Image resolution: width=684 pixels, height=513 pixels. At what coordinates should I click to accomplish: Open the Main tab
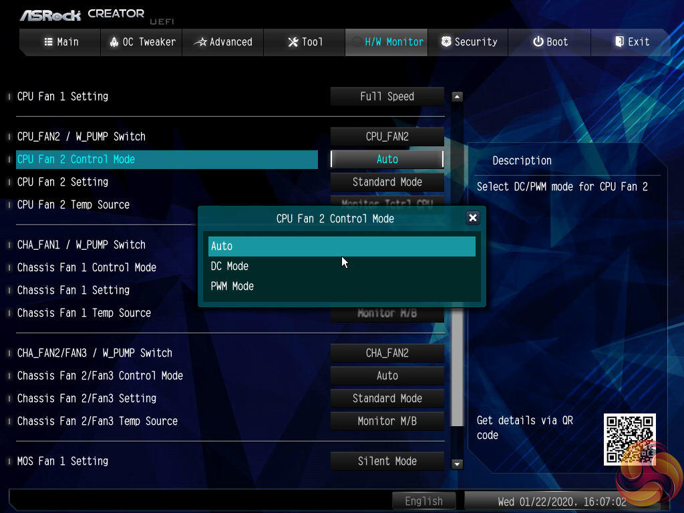[x=61, y=42]
